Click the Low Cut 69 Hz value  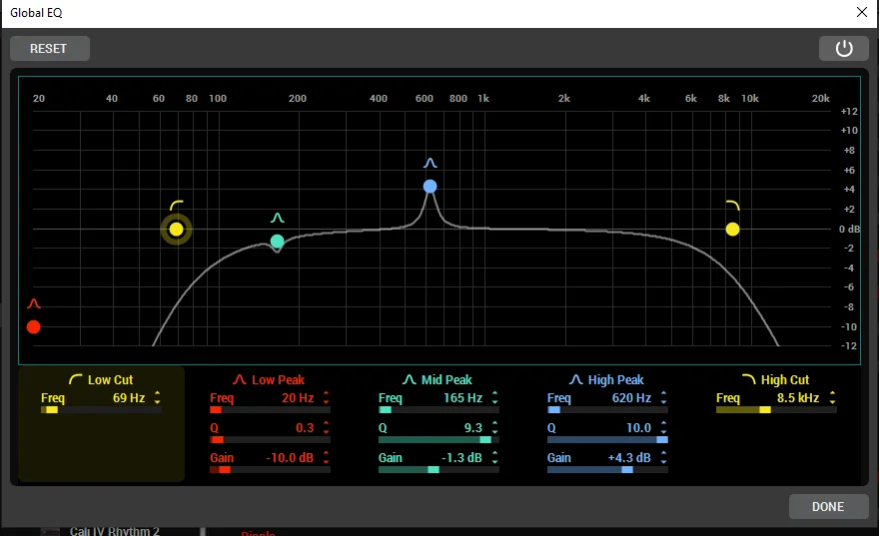pos(129,397)
